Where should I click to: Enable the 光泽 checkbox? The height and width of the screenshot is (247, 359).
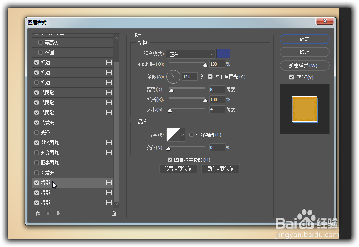(37, 133)
